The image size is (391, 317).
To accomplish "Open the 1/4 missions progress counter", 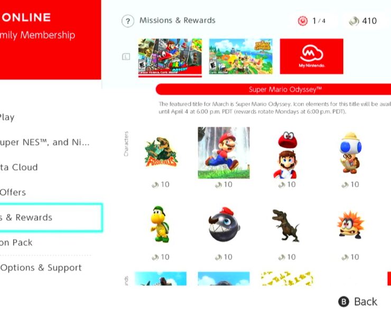I will click(311, 21).
